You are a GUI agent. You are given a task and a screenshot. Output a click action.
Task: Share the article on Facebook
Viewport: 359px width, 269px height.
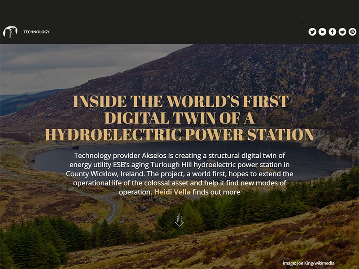333,32
